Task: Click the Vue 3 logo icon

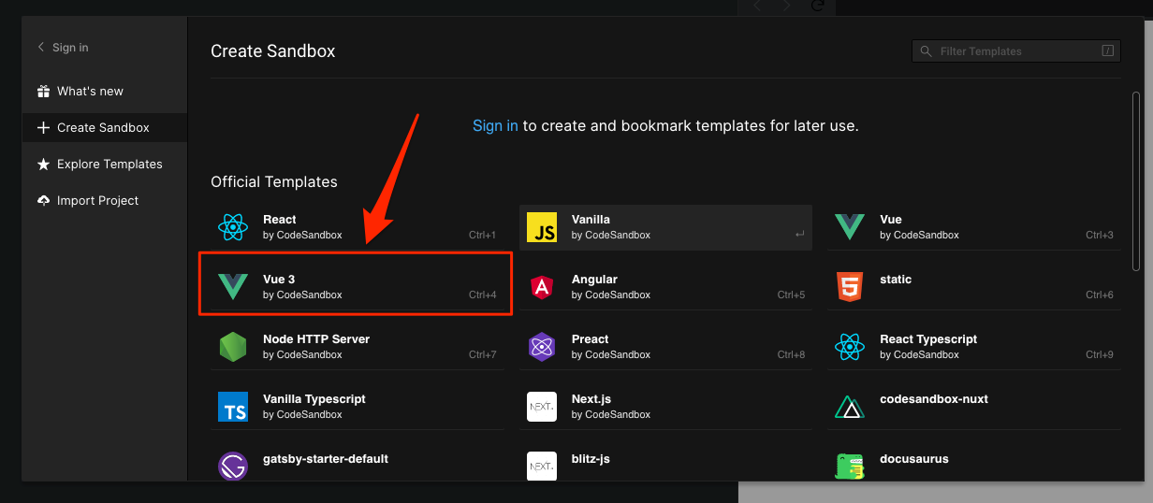Action: [232, 287]
